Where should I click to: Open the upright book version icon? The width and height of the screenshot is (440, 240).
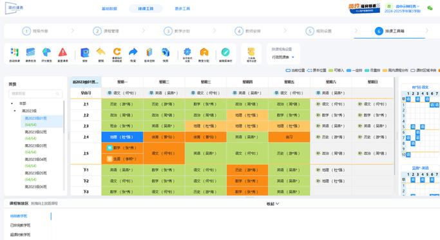pyautogui.click(x=149, y=52)
